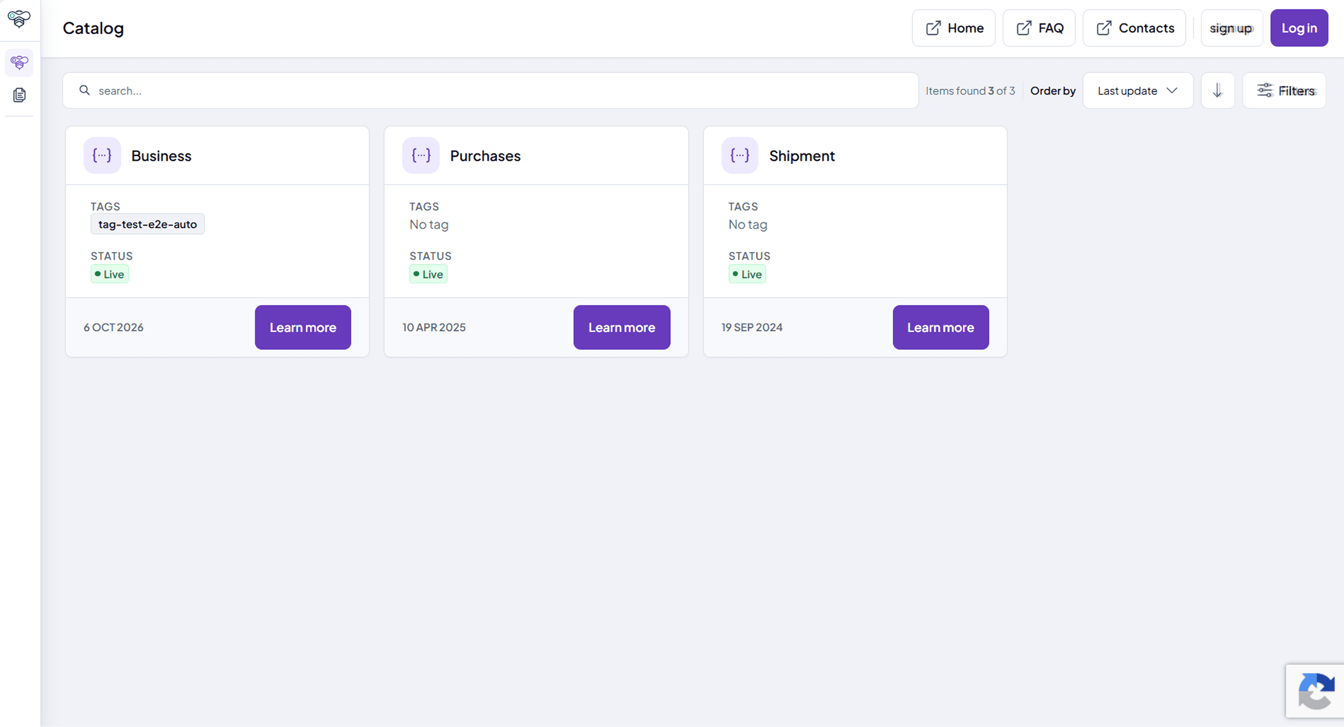Click the tag-test-e2e-auto tag
This screenshot has width=1344, height=727.
[x=147, y=224]
